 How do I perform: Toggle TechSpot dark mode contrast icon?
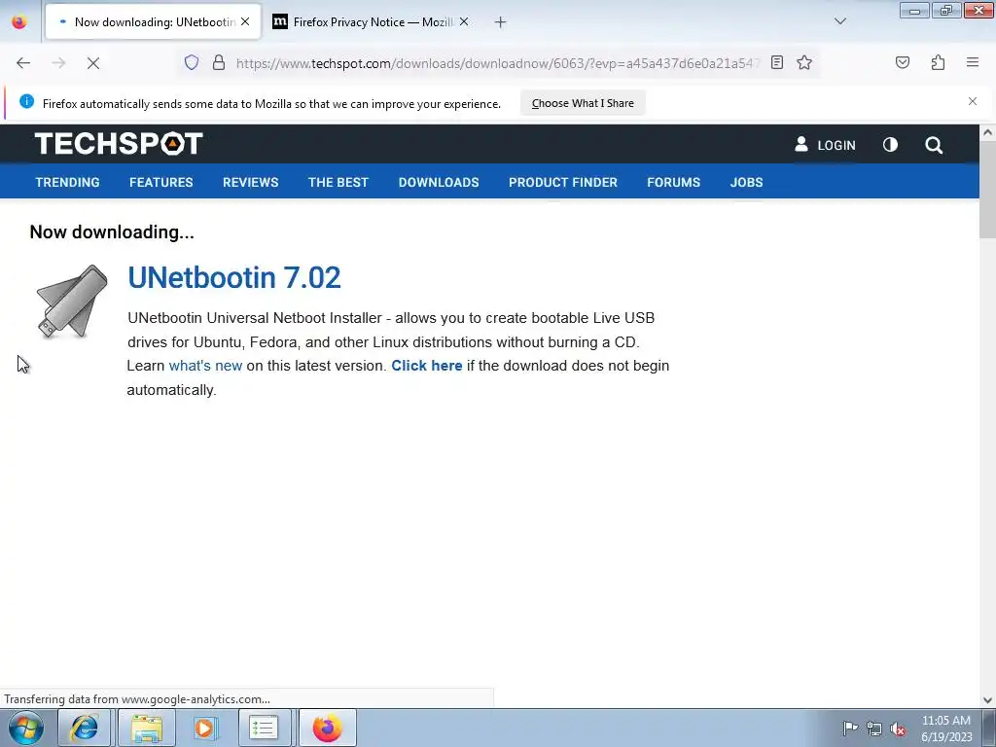pos(891,145)
